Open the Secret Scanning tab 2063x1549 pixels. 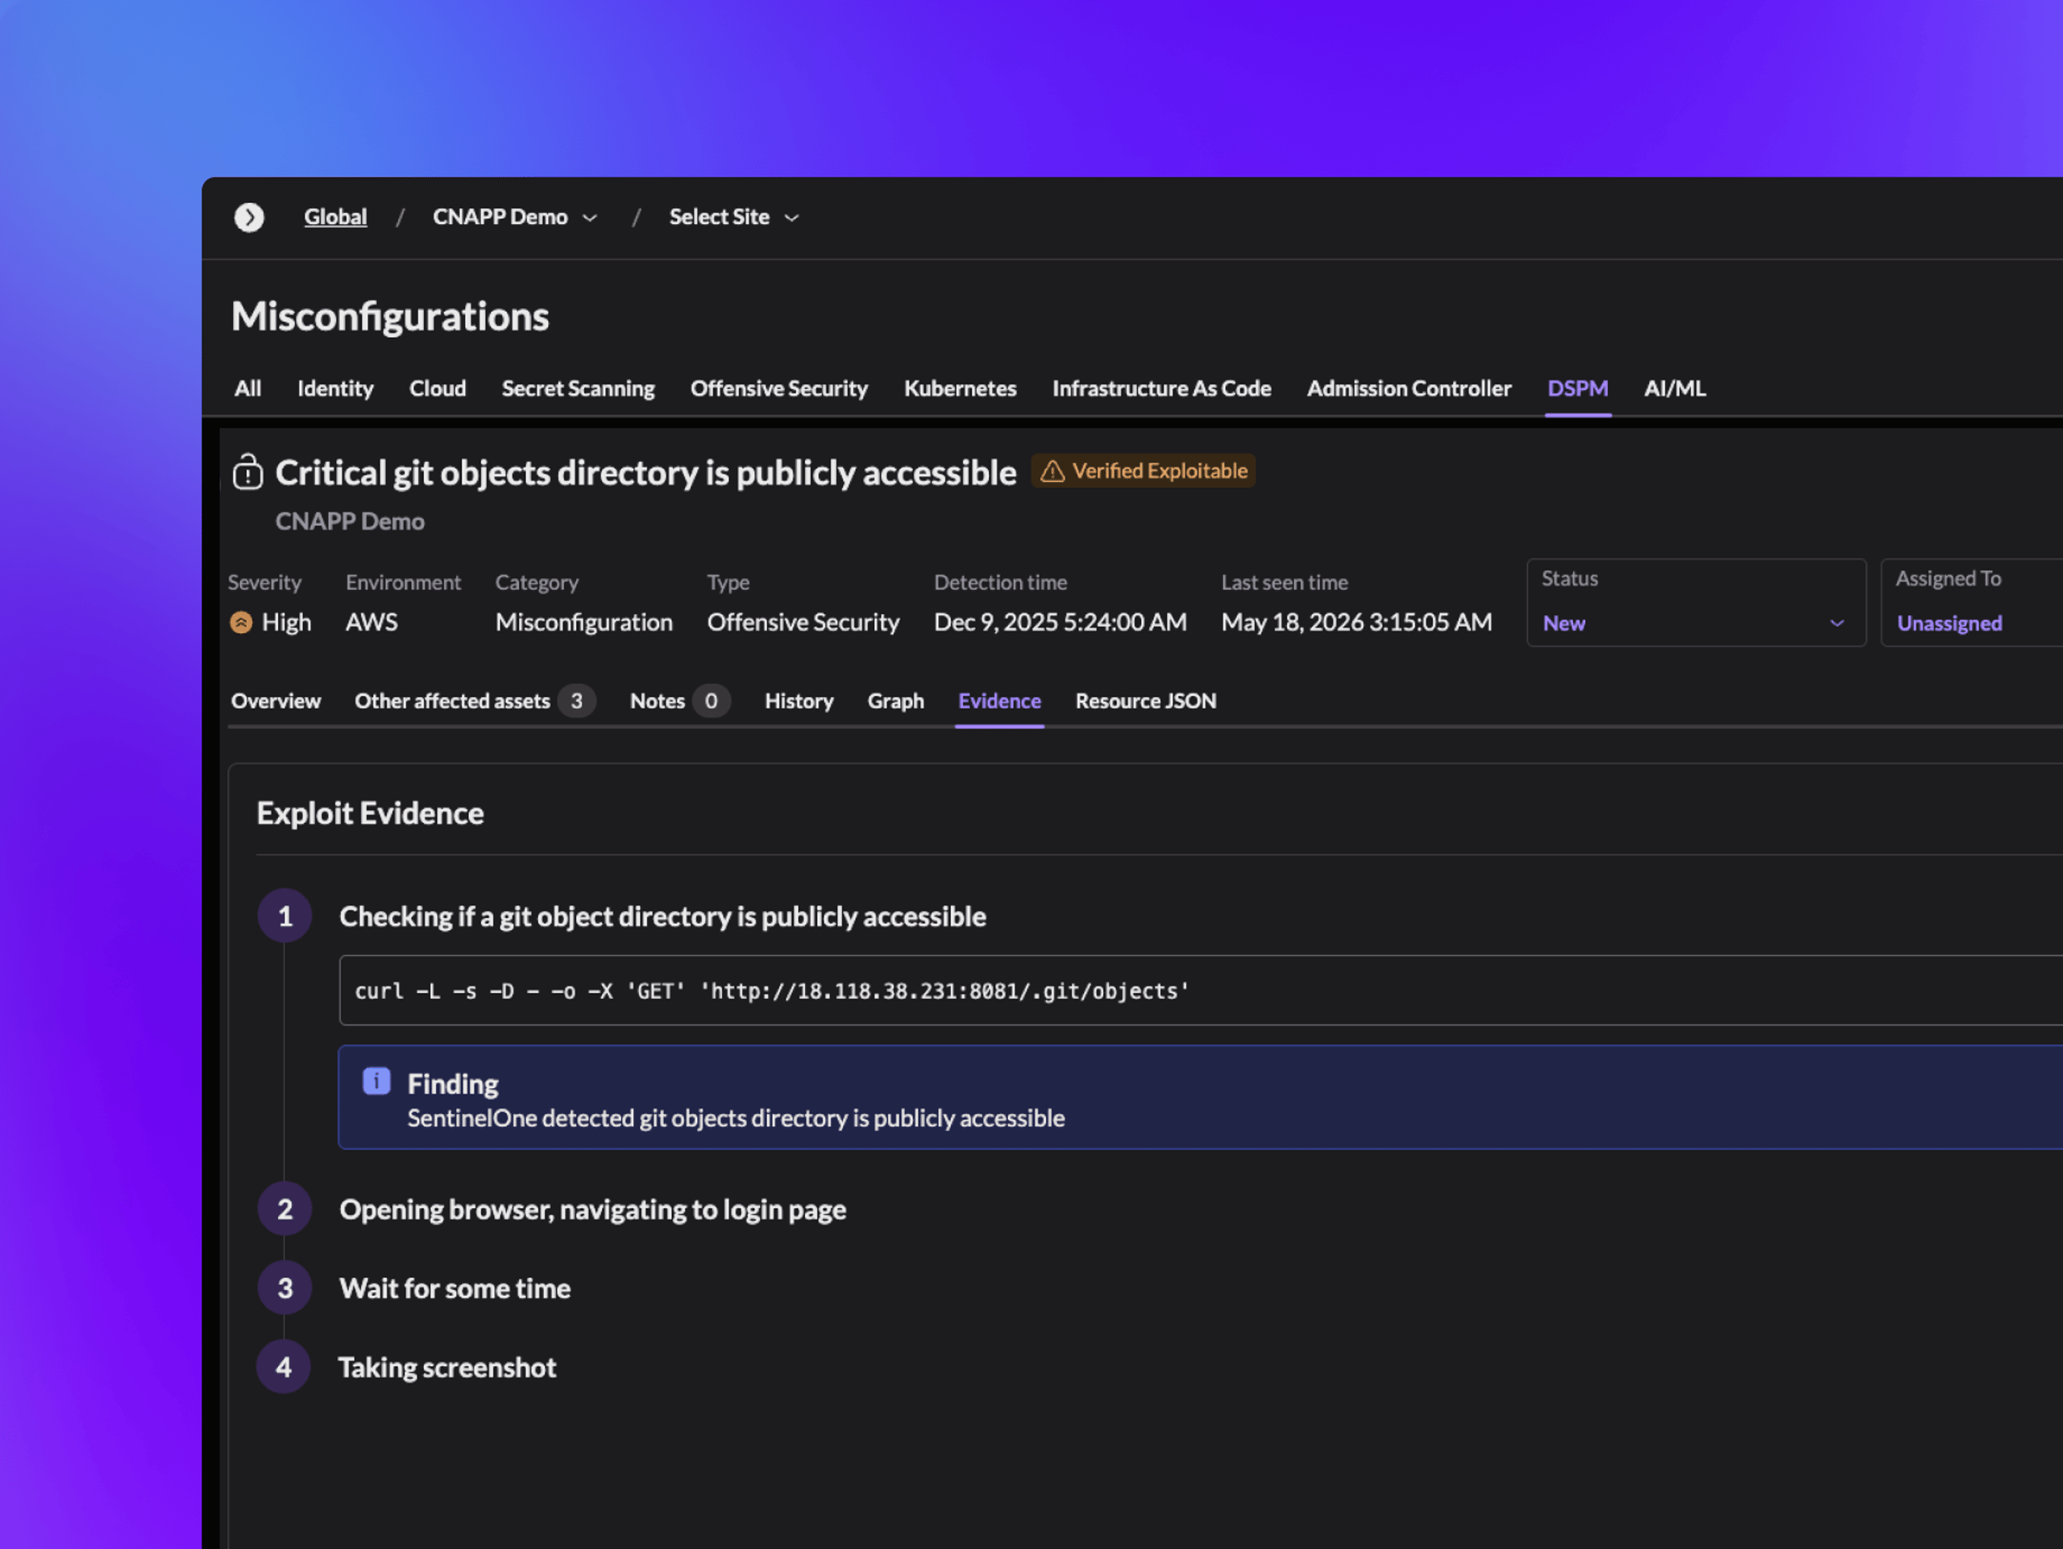[579, 389]
